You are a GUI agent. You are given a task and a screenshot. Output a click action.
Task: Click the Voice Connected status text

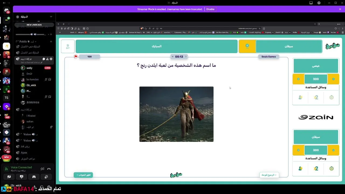[21, 167]
